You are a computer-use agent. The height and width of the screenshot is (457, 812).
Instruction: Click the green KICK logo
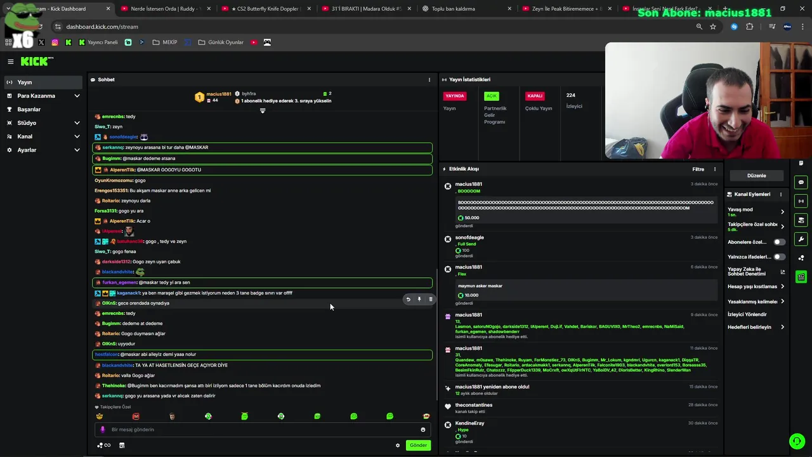pos(37,62)
